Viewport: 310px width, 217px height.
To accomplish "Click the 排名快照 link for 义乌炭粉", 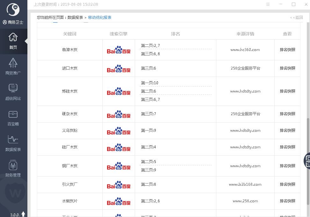I will click(287, 131).
